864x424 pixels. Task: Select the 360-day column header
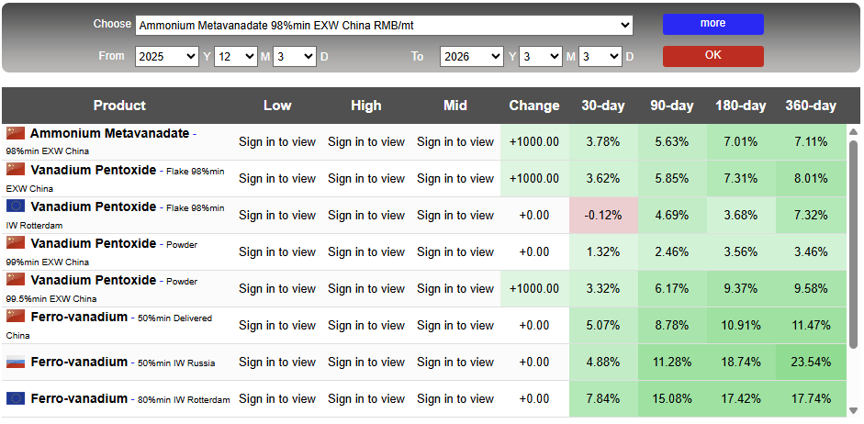[811, 106]
